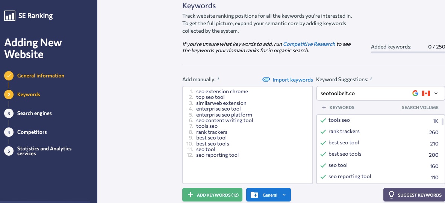Click the SE Ranking logo icon
The width and height of the screenshot is (445, 203).
click(x=10, y=16)
